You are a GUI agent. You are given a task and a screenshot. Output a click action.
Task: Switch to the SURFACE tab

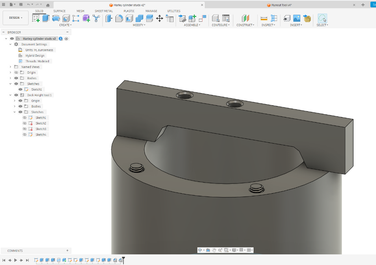[x=60, y=11]
